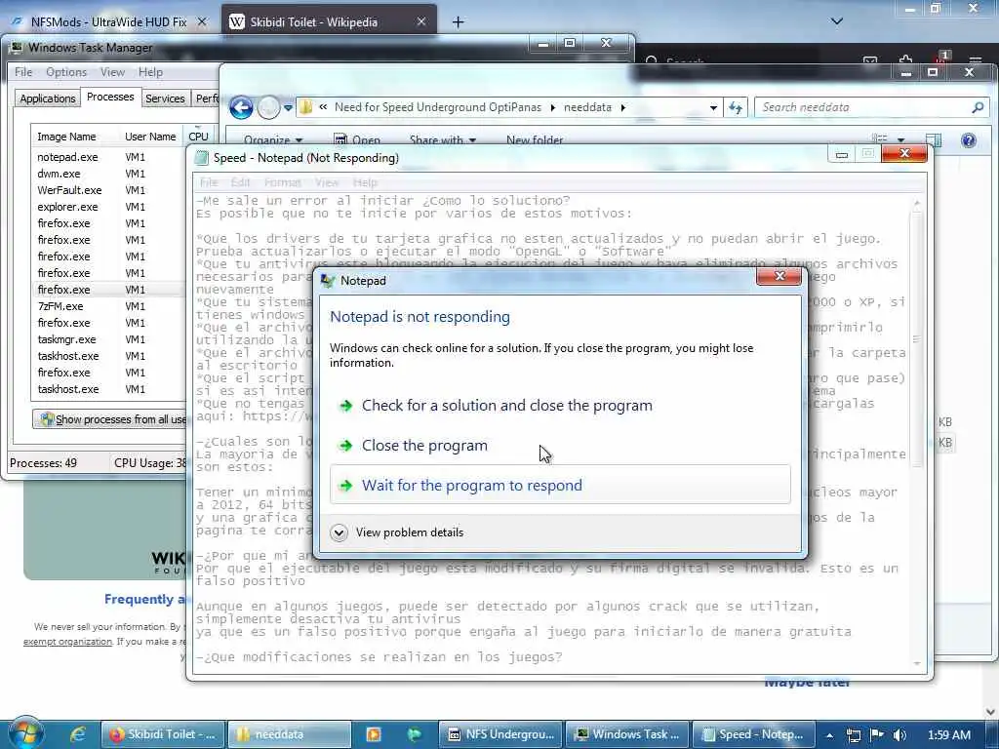The width and height of the screenshot is (999, 749).
Task: Click media player taskbar icon
Action: pyautogui.click(x=374, y=734)
